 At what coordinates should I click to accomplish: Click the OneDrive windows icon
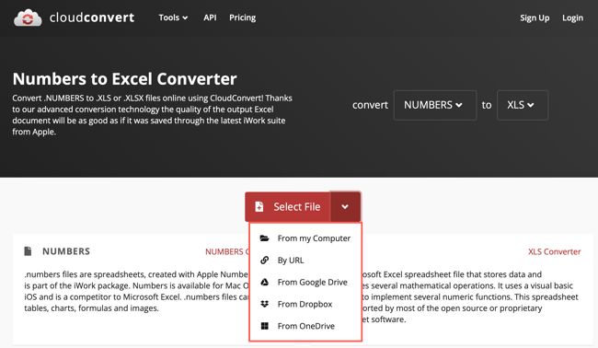coord(264,326)
